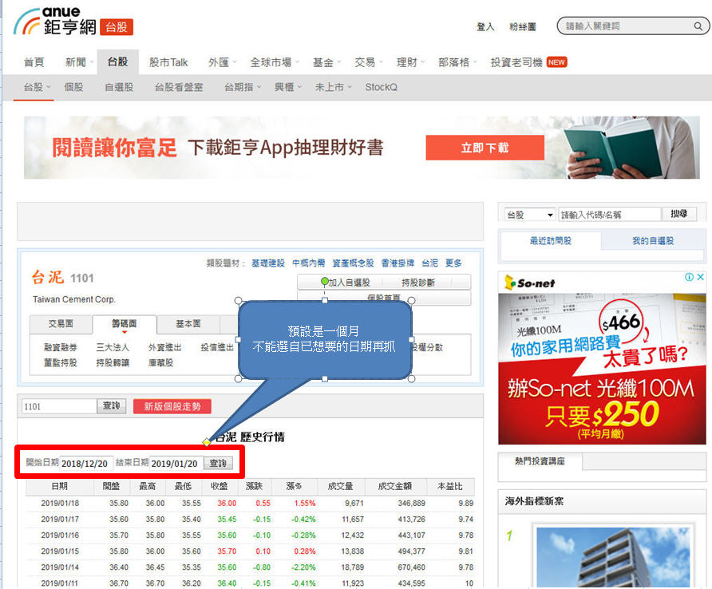Open the 外資進出 link

165,347
